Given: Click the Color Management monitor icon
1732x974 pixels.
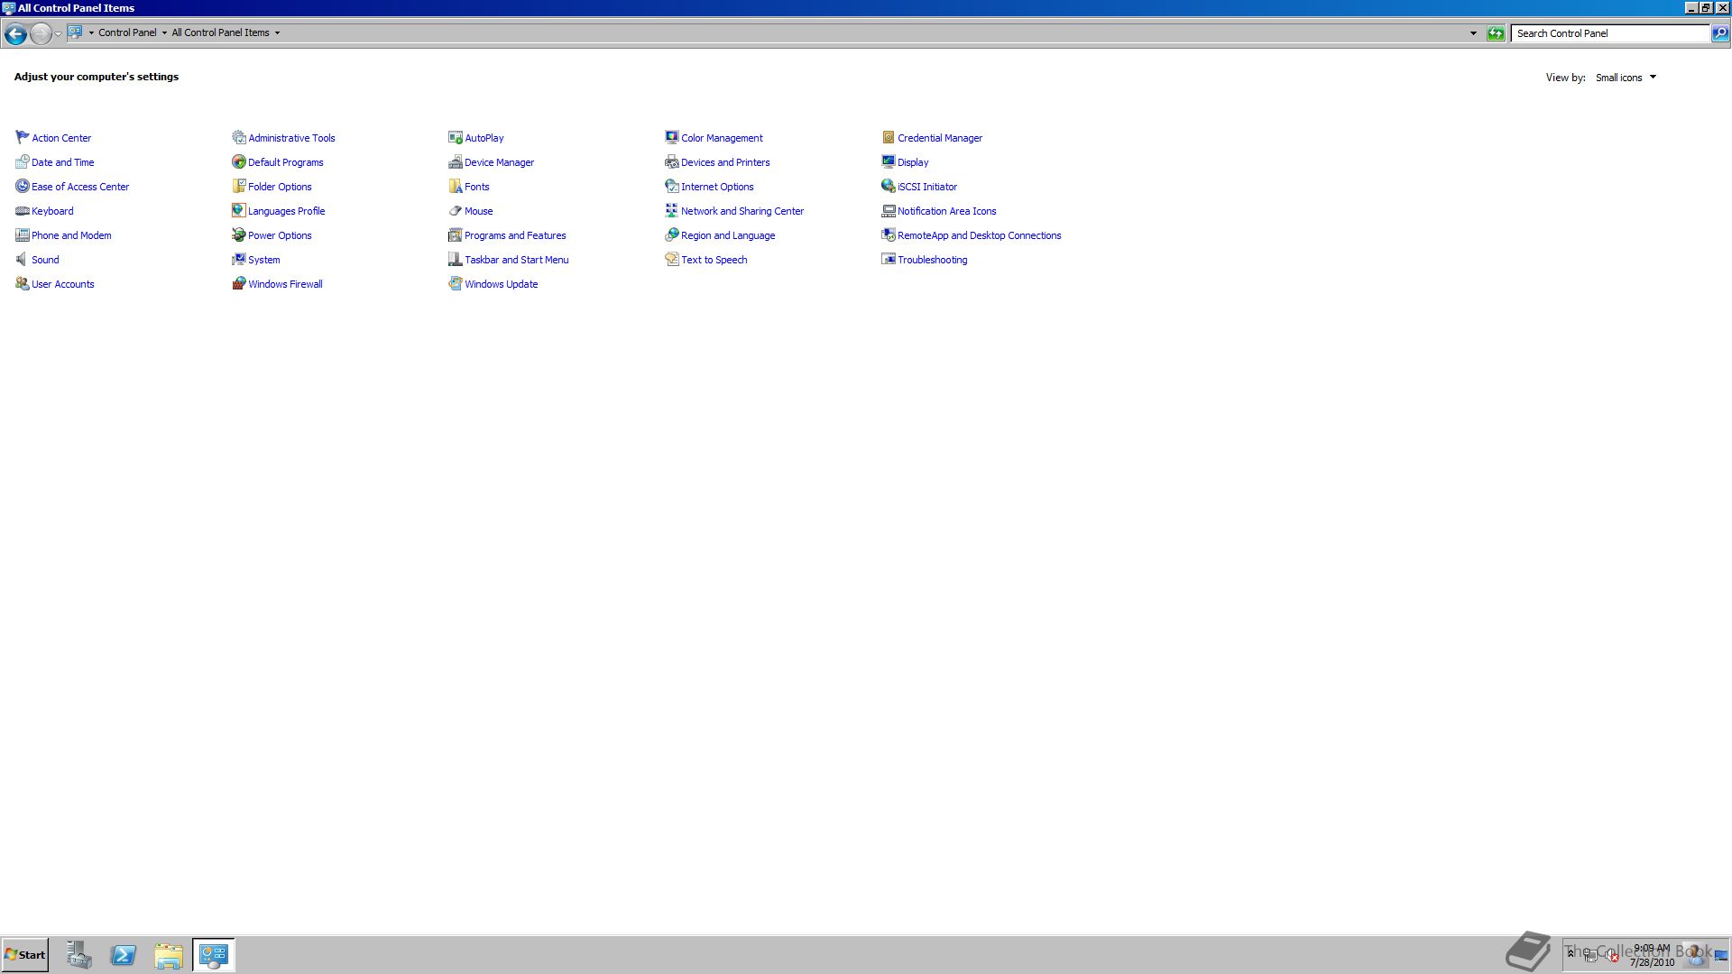Looking at the screenshot, I should click(x=671, y=137).
